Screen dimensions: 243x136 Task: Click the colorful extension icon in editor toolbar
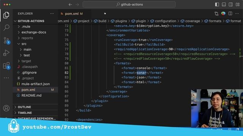(x=223, y=14)
